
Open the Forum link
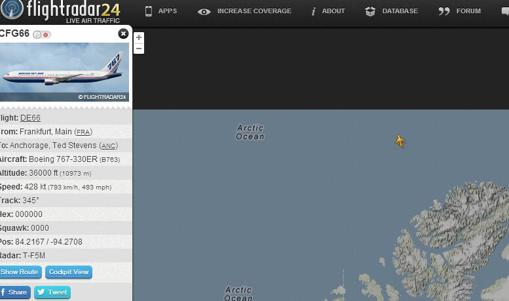(x=468, y=11)
